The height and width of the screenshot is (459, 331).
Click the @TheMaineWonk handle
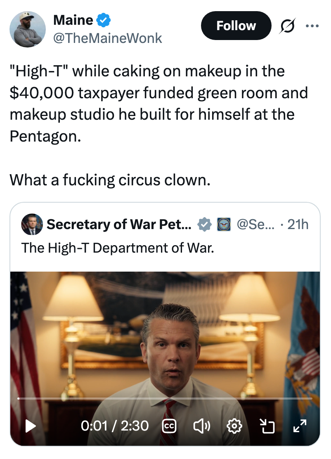click(107, 38)
